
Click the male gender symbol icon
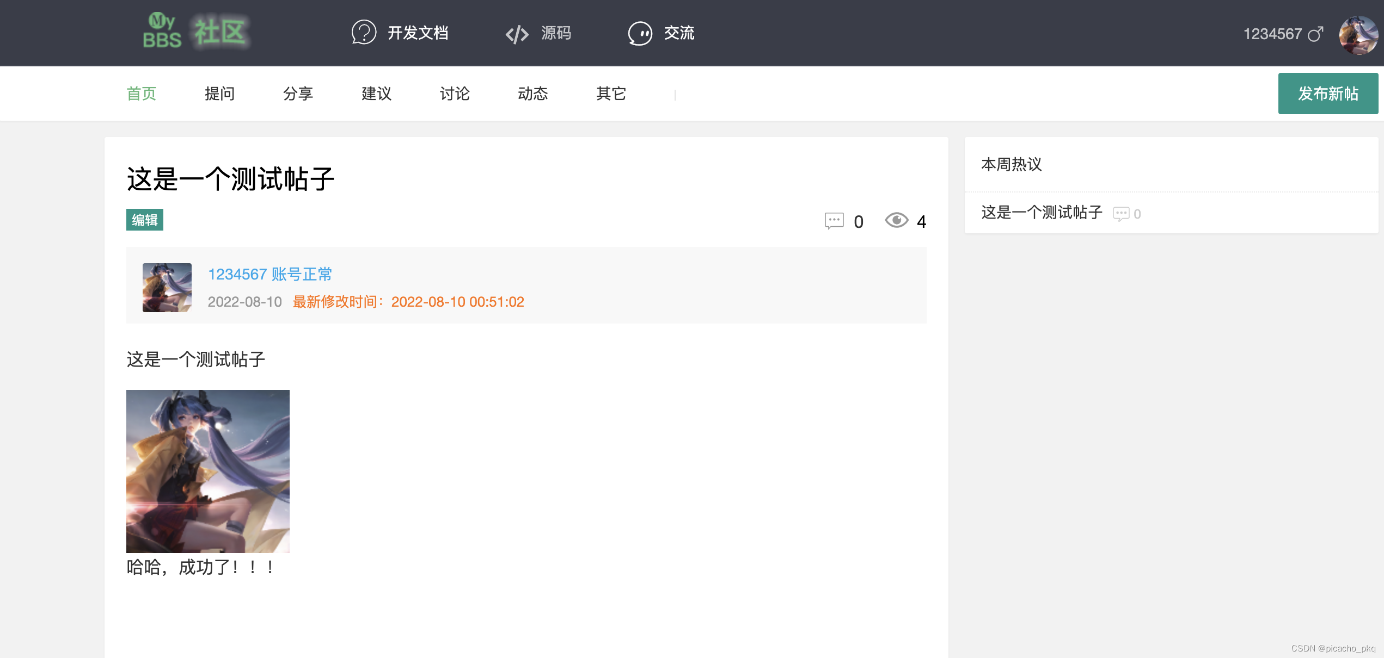tap(1315, 34)
